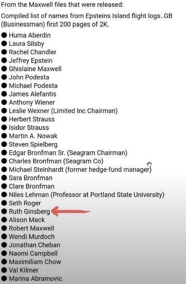The width and height of the screenshot is (186, 284).
Task: Select the Robert Maxwell entry
Action: pyautogui.click(x=32, y=228)
